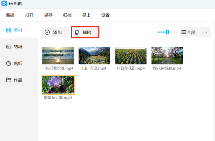The image size is (215, 141).
Task: Click the file name 樱花树街道.mp4
Action: coord(167,68)
